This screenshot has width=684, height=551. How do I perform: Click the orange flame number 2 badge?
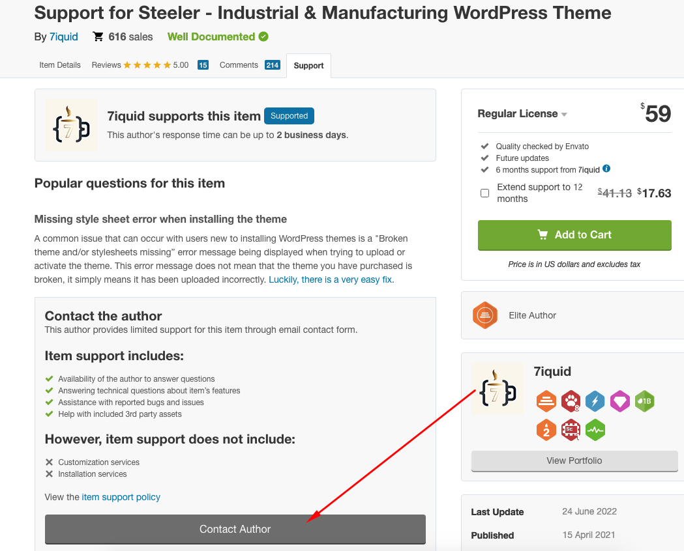click(x=546, y=431)
